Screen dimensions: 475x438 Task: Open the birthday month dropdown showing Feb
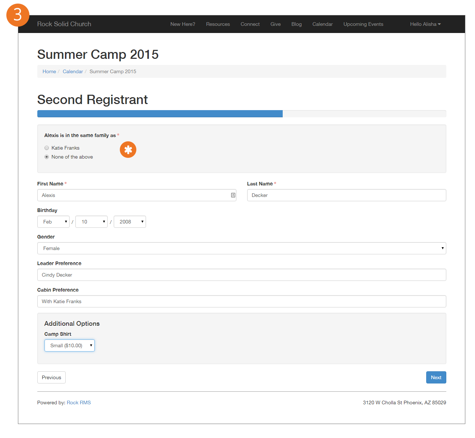[x=53, y=222]
